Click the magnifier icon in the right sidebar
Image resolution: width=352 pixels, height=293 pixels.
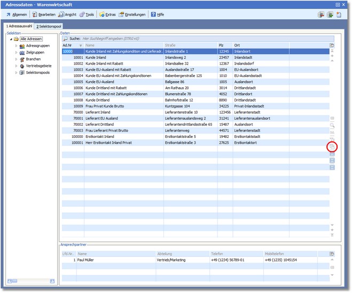point(332,125)
